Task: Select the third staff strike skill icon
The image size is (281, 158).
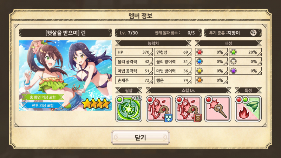Action: pos(218,109)
